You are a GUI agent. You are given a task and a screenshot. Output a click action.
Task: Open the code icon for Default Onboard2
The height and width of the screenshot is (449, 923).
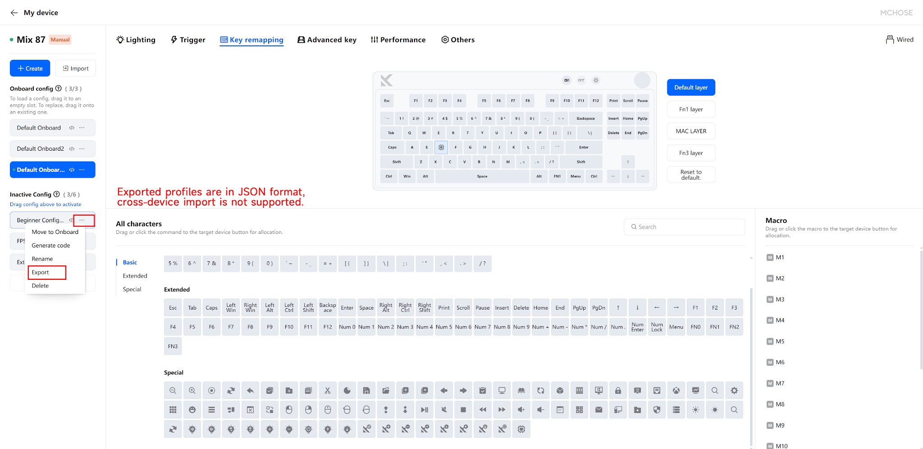pos(72,149)
